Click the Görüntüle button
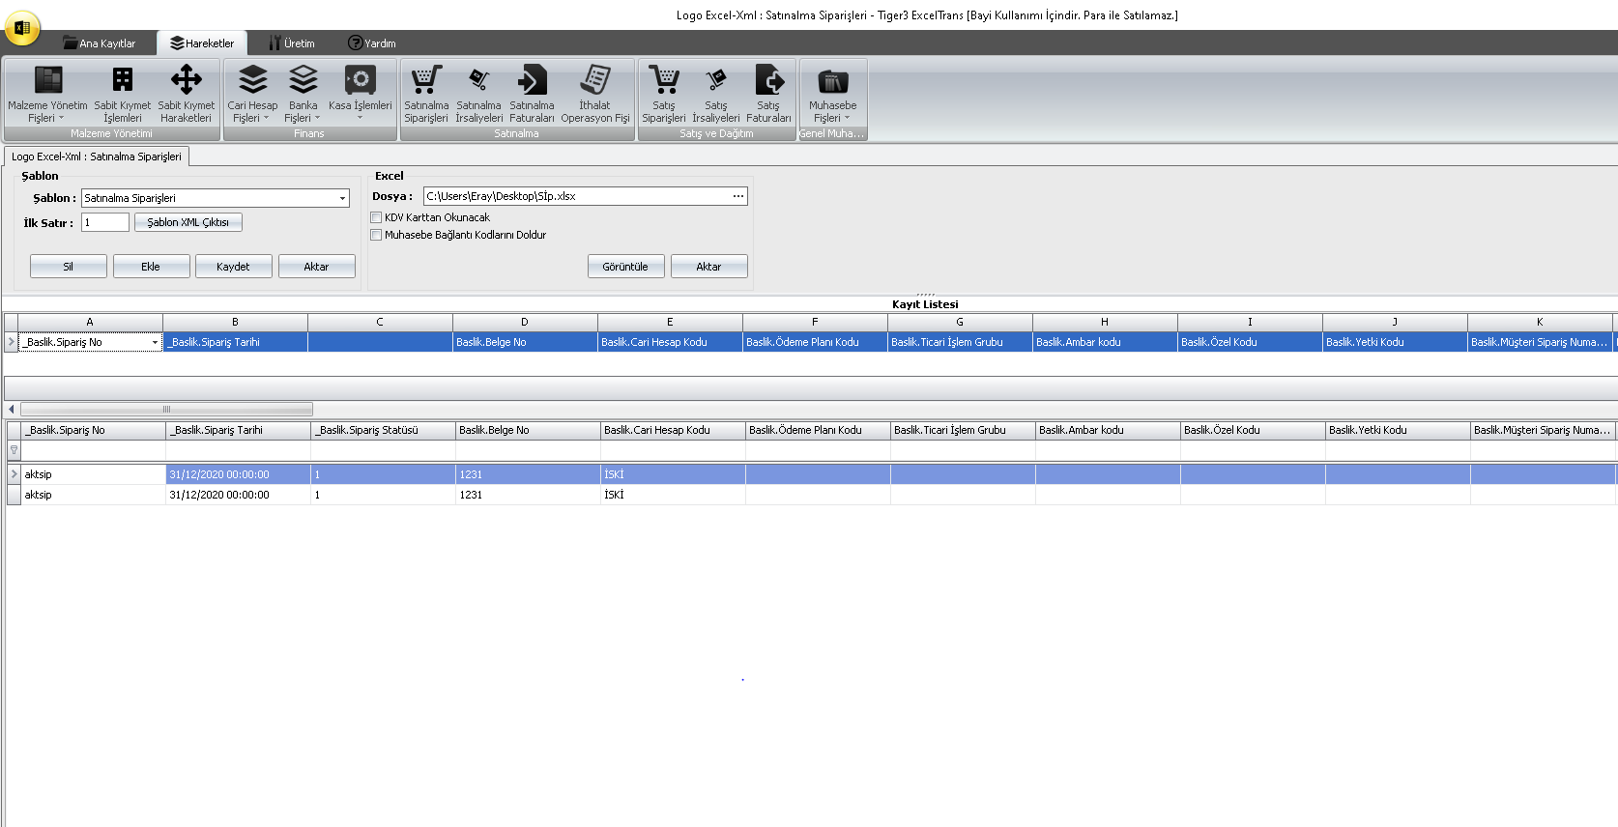 coord(625,267)
